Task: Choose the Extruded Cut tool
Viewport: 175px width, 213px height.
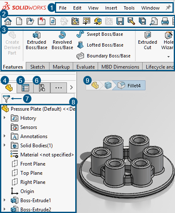Action: (x=148, y=41)
